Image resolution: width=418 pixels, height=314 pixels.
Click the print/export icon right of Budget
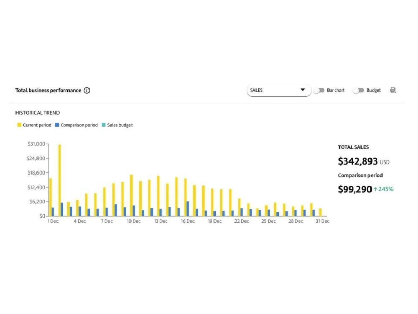[393, 90]
